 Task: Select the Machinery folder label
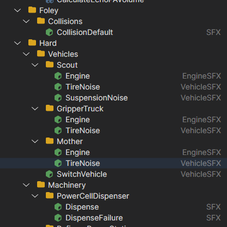(x=67, y=185)
